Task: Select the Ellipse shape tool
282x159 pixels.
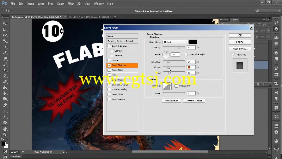Action: pos(5,123)
